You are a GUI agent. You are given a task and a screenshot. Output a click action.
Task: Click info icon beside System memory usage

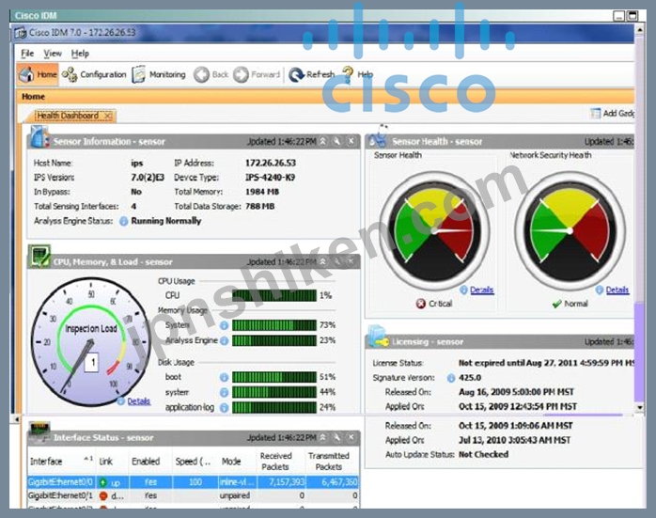pyautogui.click(x=225, y=325)
